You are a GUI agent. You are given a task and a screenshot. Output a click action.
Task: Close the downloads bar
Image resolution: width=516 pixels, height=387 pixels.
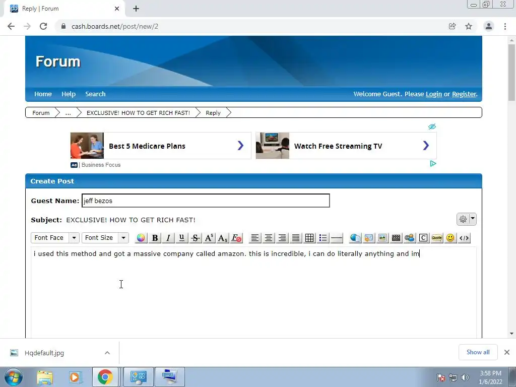(x=507, y=352)
